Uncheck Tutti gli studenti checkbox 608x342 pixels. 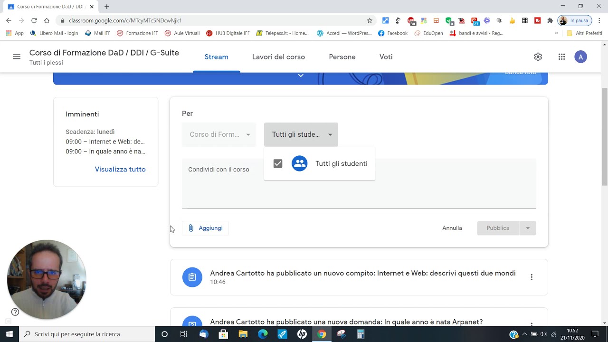[278, 163]
